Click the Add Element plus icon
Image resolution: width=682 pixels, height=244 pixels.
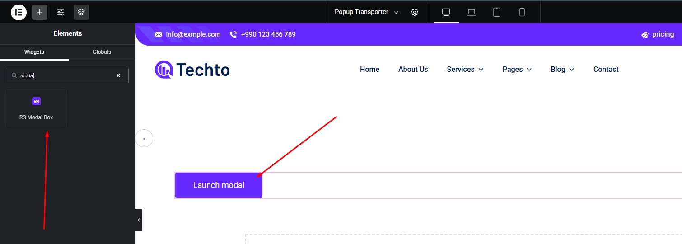pyautogui.click(x=40, y=12)
